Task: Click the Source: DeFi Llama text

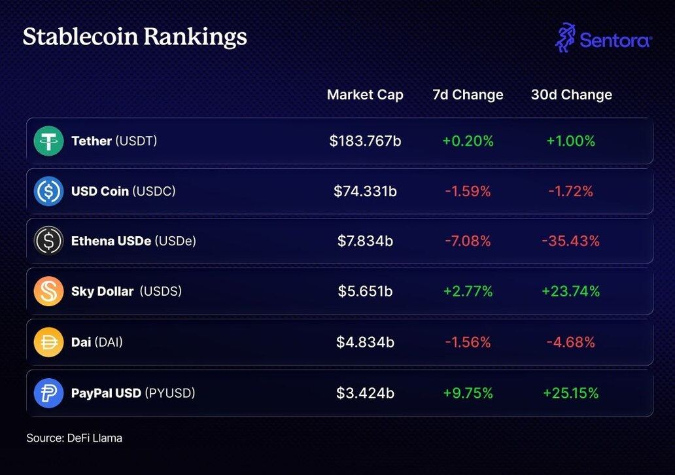Action: 74,438
